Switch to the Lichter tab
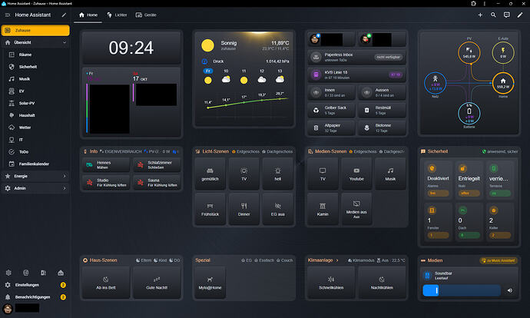530x318 pixels. tap(117, 15)
